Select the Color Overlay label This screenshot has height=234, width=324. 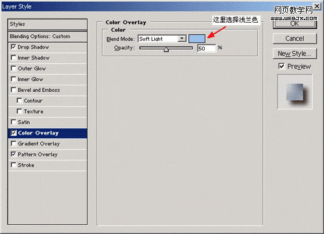38,133
